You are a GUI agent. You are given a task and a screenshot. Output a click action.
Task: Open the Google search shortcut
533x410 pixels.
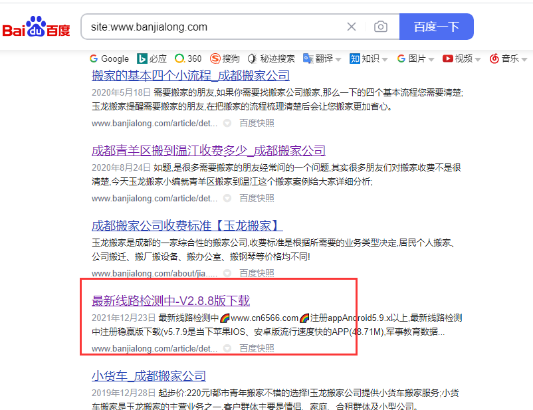click(109, 59)
